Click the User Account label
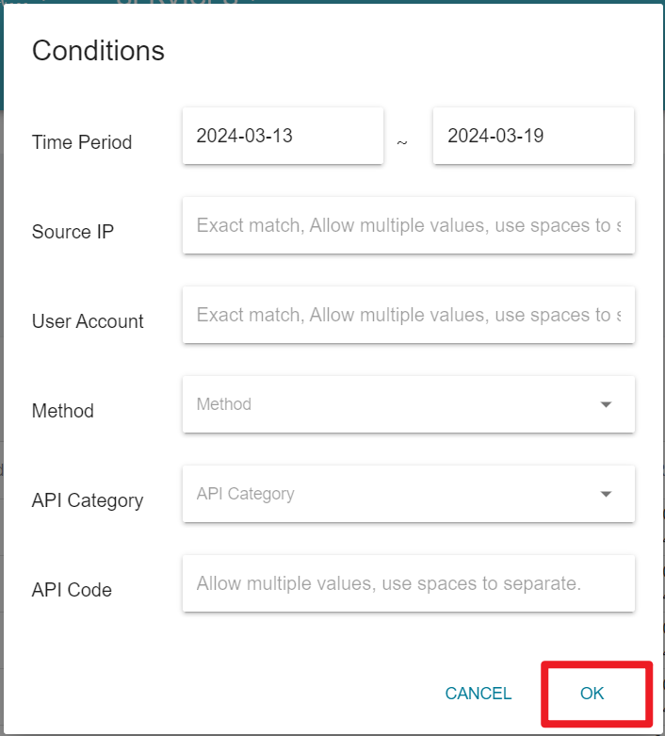Viewport: 665px width, 736px height. 88,321
